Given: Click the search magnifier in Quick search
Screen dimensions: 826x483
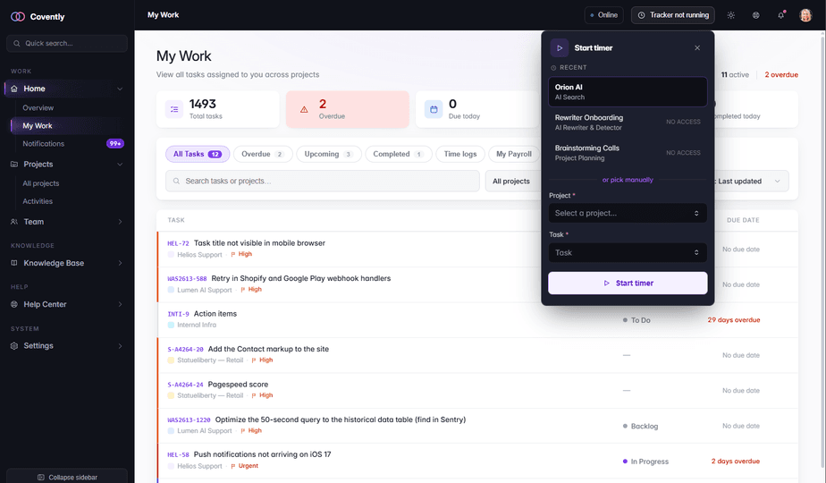Looking at the screenshot, I should click(17, 43).
